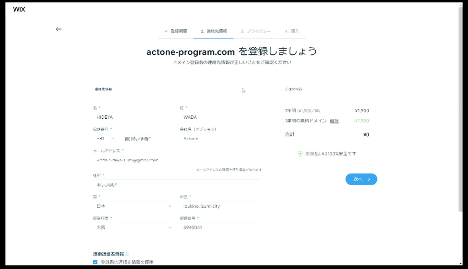Viewport: 468px width, 269px height.
Task: Click the Wix logo
Action: 19,9
